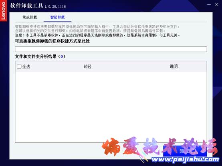The image size is (222, 166).
Task: Click the result count (0)
Action: coord(62,56)
